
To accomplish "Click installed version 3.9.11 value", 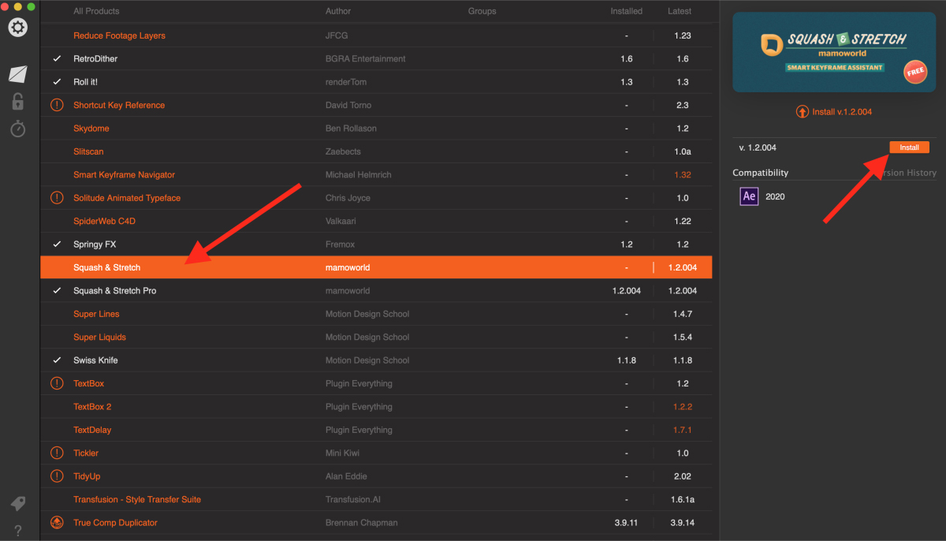I will point(627,522).
